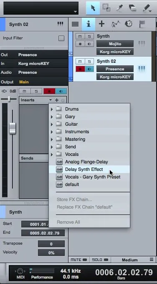Screen dimensions: 157x284
Task: Record-arm the Synth track
Action: pos(80,44)
